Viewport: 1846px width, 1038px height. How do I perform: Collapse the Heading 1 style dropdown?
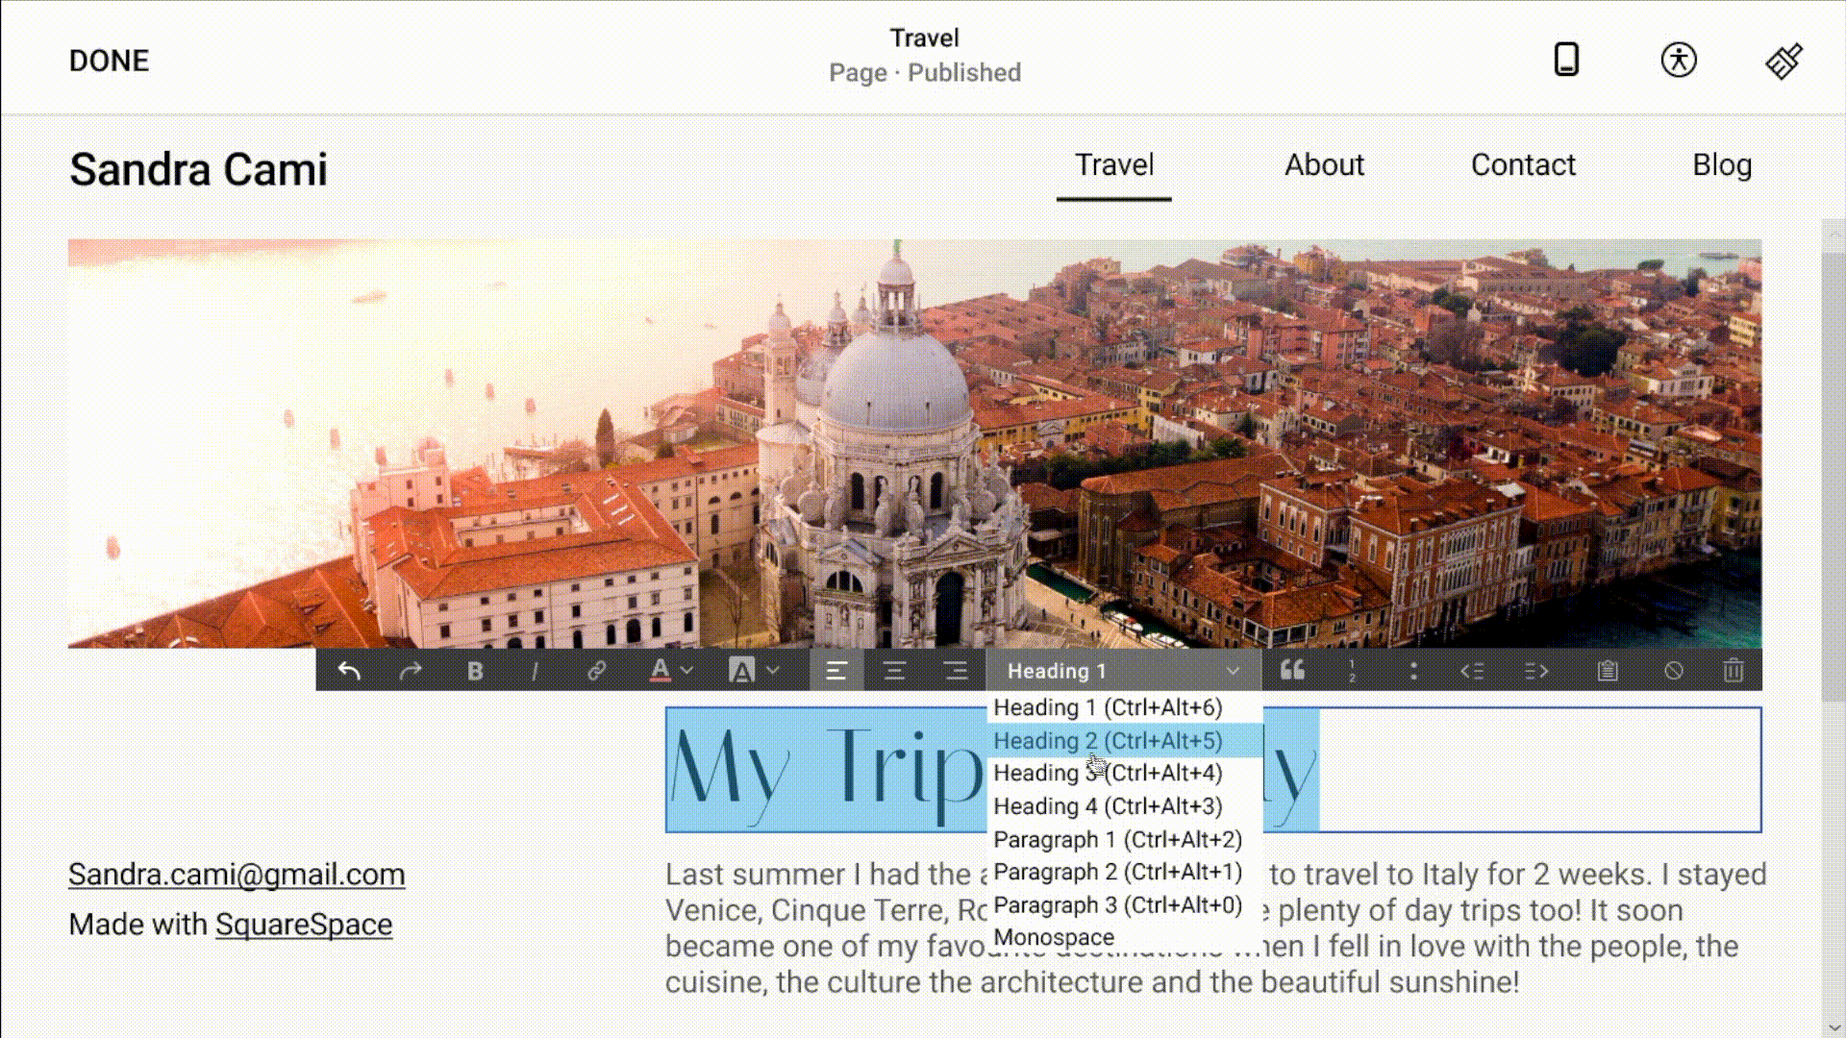(x=1233, y=671)
